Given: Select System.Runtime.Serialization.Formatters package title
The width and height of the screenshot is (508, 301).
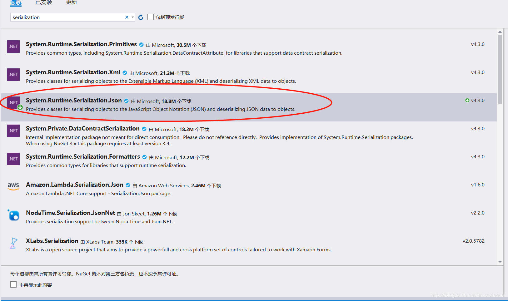Looking at the screenshot, I should tap(83, 157).
